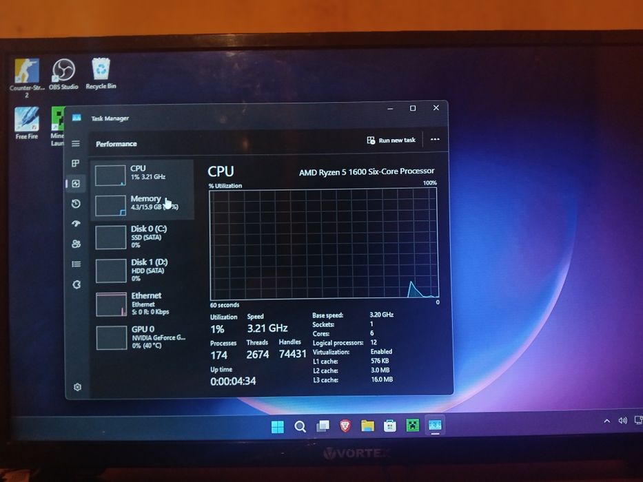
Task: Select Disk 1 (D:) HDD entry
Action: pos(142,270)
